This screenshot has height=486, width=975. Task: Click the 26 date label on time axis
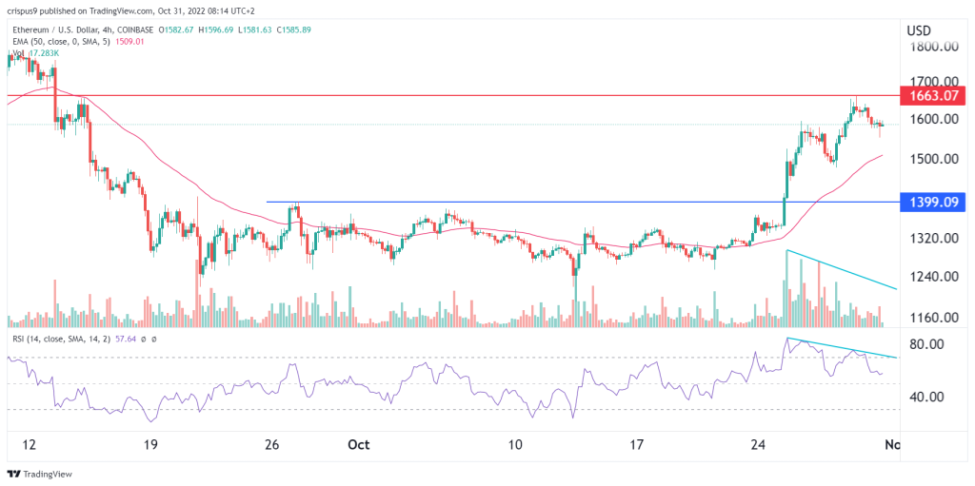click(271, 445)
